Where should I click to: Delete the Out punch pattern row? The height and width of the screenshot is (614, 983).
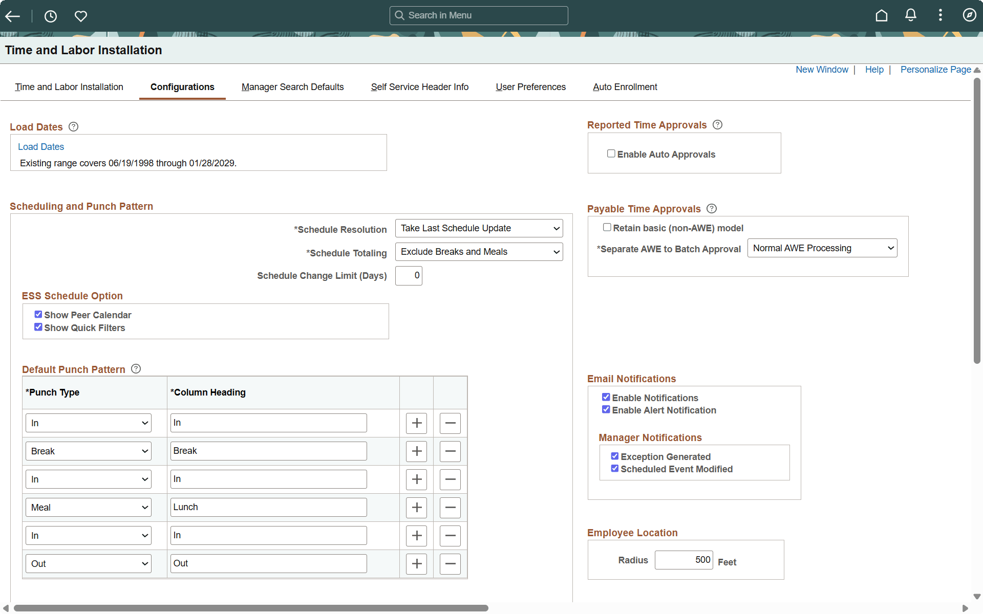click(450, 564)
